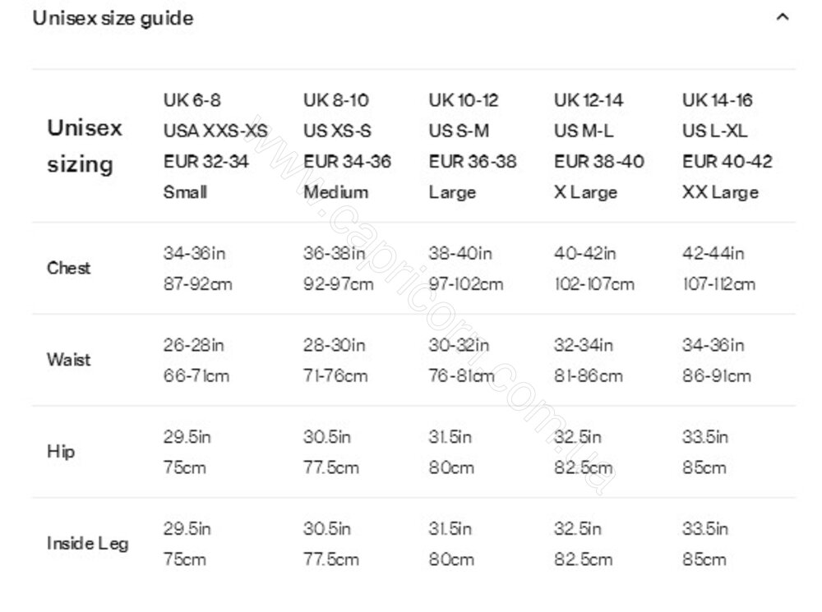Click the XX Large column header
Image resolution: width=822 pixels, height=612 pixels.
click(720, 192)
